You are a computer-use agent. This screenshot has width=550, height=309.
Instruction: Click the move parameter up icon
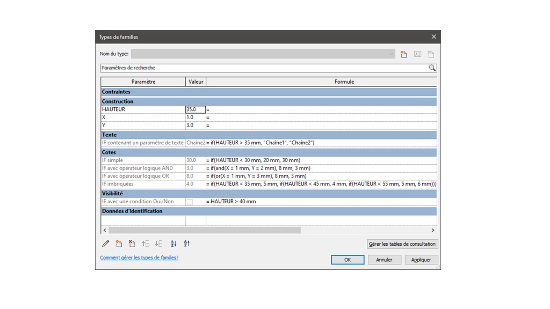[x=145, y=244]
